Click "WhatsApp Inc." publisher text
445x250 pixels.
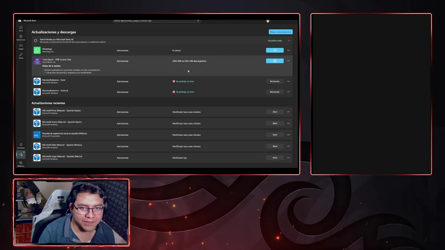point(48,52)
